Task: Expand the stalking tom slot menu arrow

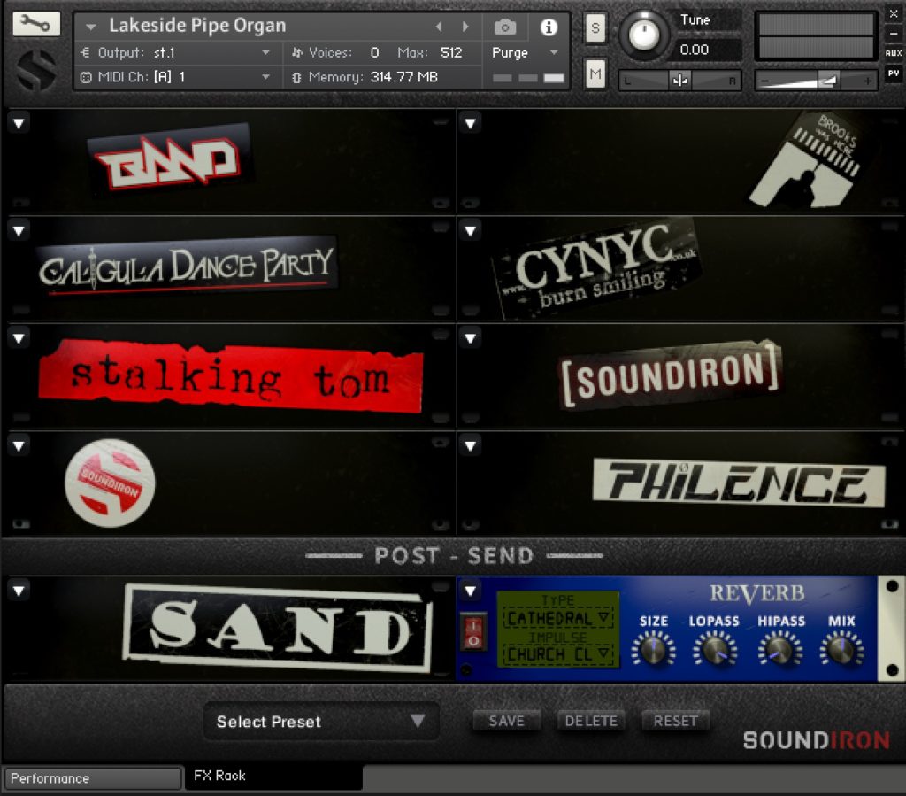Action: [x=19, y=339]
